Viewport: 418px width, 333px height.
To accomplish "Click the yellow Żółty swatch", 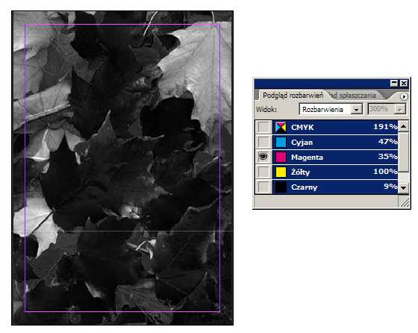I will pyautogui.click(x=281, y=172).
